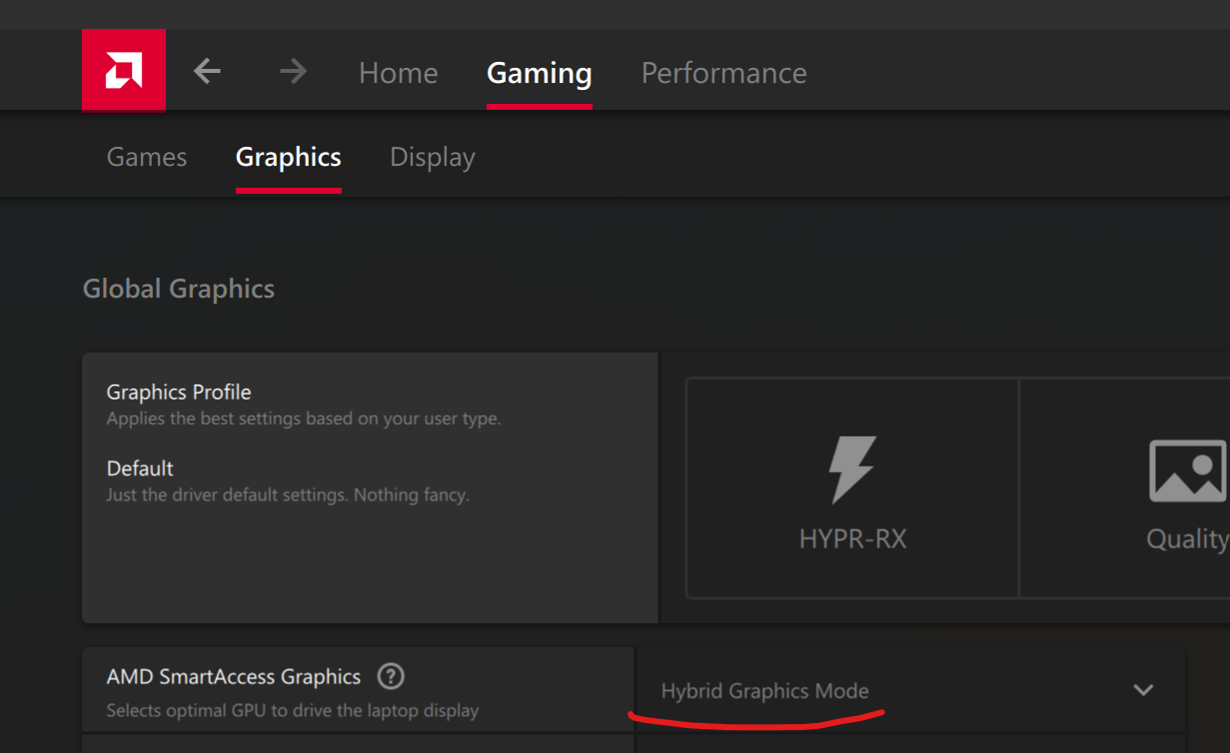Go forward with the right arrow
Viewport: 1230px width, 753px height.
[293, 71]
